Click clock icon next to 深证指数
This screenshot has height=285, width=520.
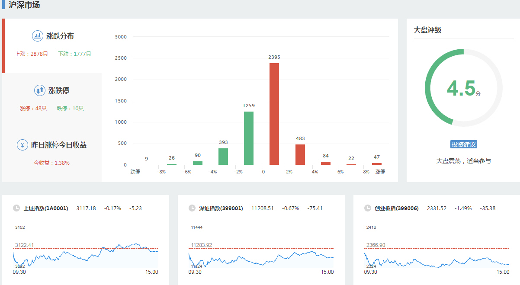[192, 208]
